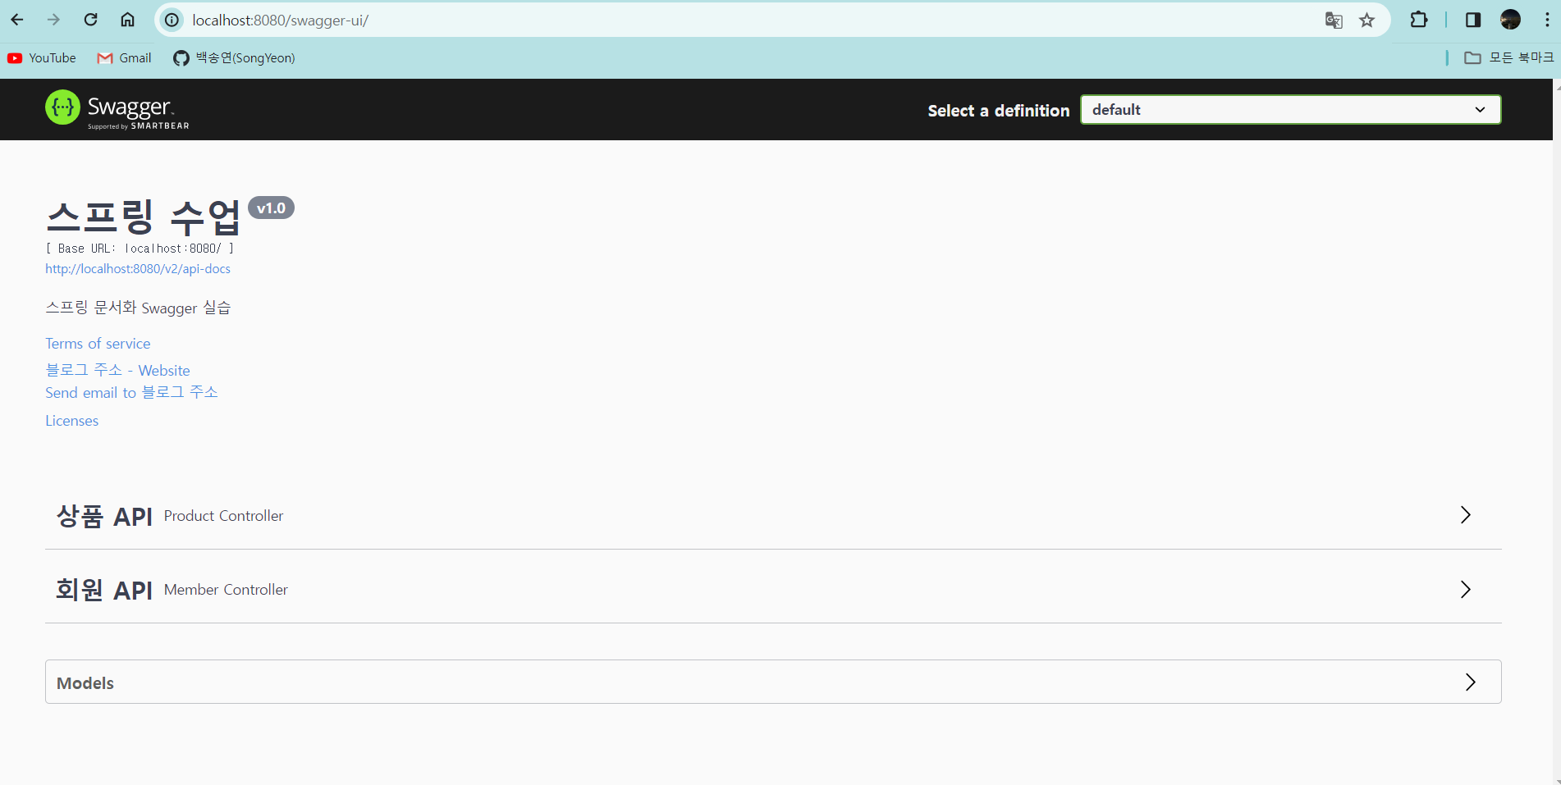Click the page vertical scrollbar
Screen dimensions: 1561x785
(1556, 431)
